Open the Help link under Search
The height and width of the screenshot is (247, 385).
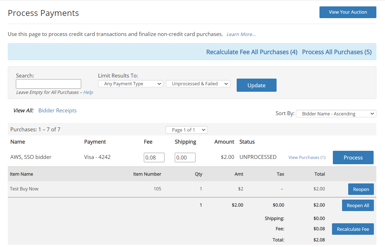(x=88, y=92)
